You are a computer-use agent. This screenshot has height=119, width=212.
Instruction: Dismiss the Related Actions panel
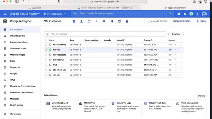pyautogui.click(x=202, y=96)
